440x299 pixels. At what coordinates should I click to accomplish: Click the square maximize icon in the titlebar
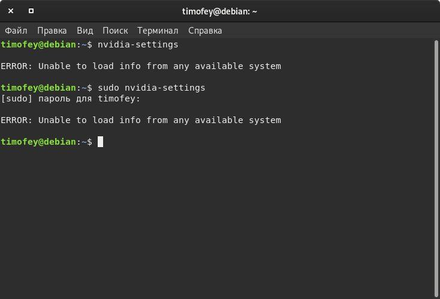click(31, 11)
